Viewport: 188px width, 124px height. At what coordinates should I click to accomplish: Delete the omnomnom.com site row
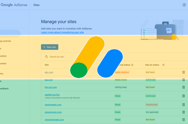click(x=183, y=112)
